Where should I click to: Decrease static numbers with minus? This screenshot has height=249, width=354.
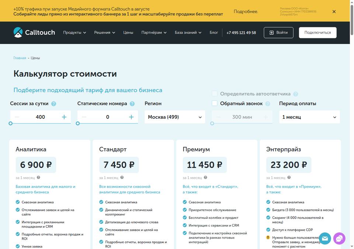(84, 117)
